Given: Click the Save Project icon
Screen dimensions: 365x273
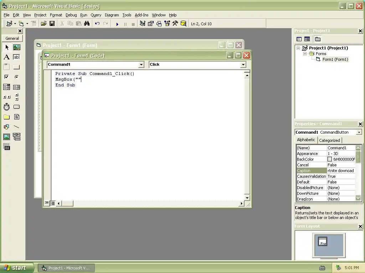Looking at the screenshot, I should point(52,24).
